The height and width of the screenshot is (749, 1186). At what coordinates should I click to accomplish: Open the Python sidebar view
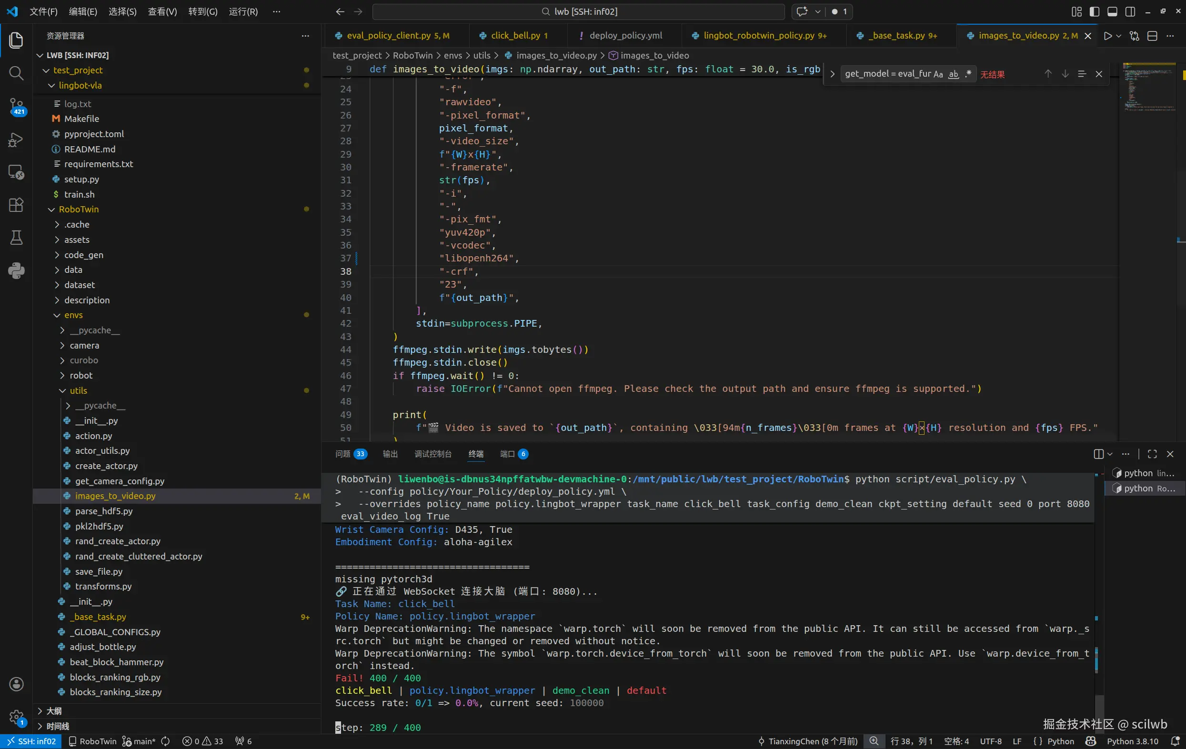[16, 270]
